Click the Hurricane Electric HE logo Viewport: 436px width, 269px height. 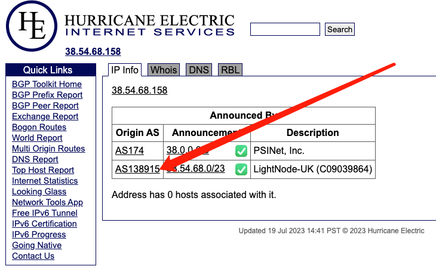pyautogui.click(x=32, y=26)
